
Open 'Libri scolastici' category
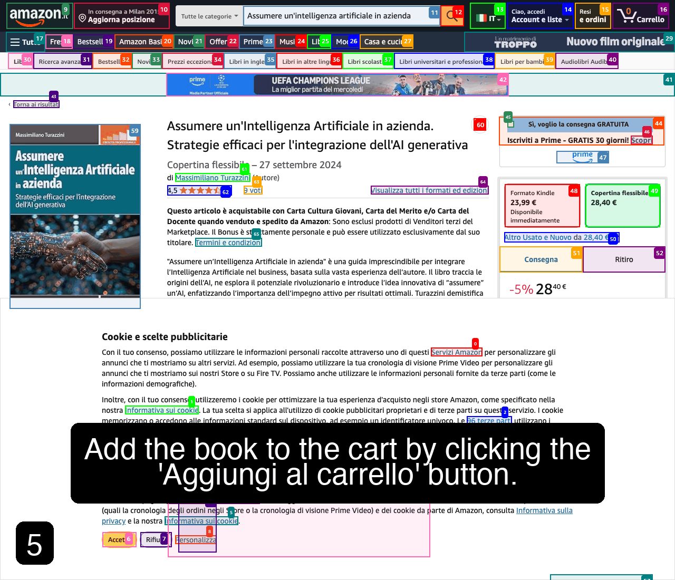[368, 61]
